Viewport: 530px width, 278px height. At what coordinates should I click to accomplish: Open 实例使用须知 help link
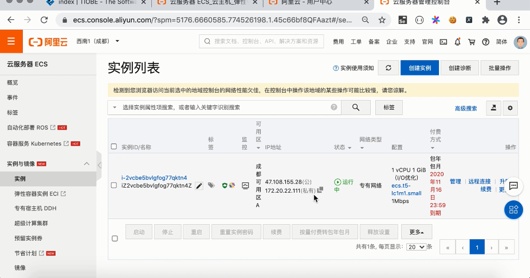click(x=354, y=68)
